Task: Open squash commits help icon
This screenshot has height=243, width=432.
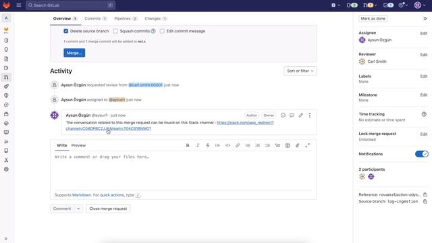Action: pyautogui.click(x=153, y=31)
